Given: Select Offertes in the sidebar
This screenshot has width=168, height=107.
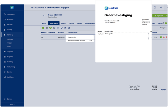Looking at the screenshot, I should [10, 39].
